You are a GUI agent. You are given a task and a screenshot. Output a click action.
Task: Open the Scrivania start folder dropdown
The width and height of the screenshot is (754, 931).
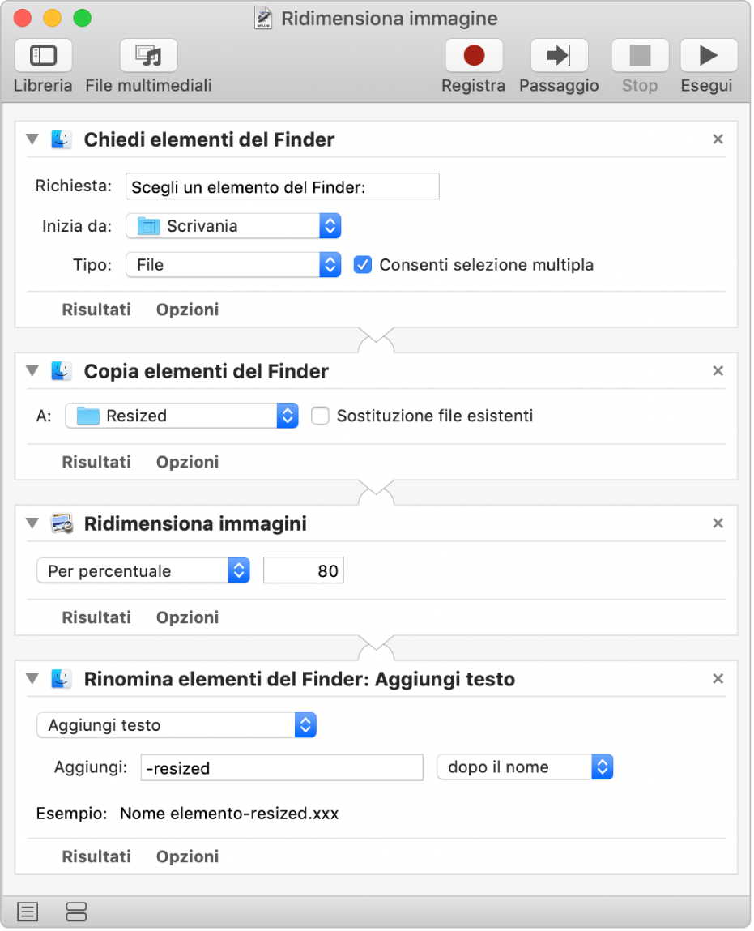pyautogui.click(x=233, y=226)
